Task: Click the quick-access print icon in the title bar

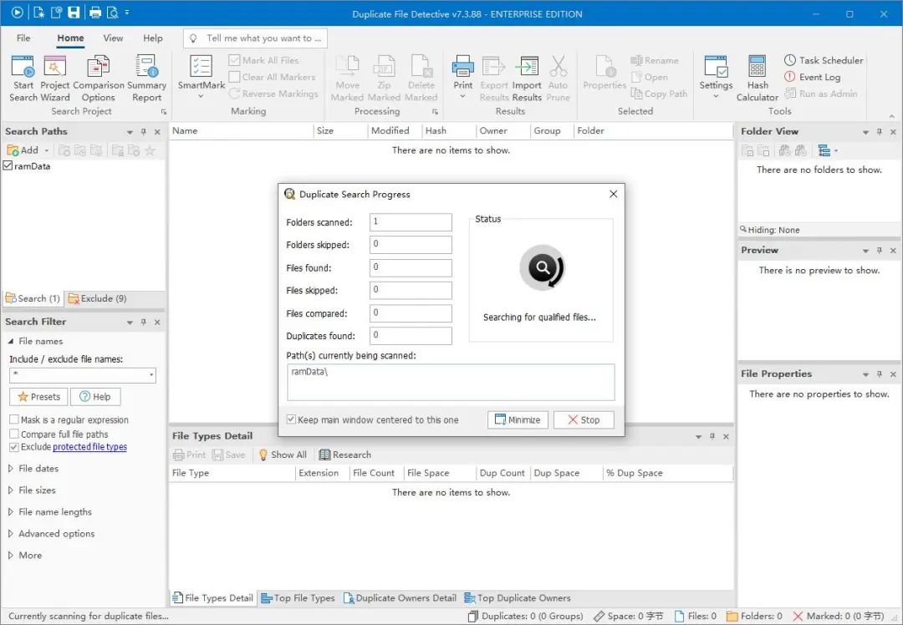Action: click(x=95, y=13)
